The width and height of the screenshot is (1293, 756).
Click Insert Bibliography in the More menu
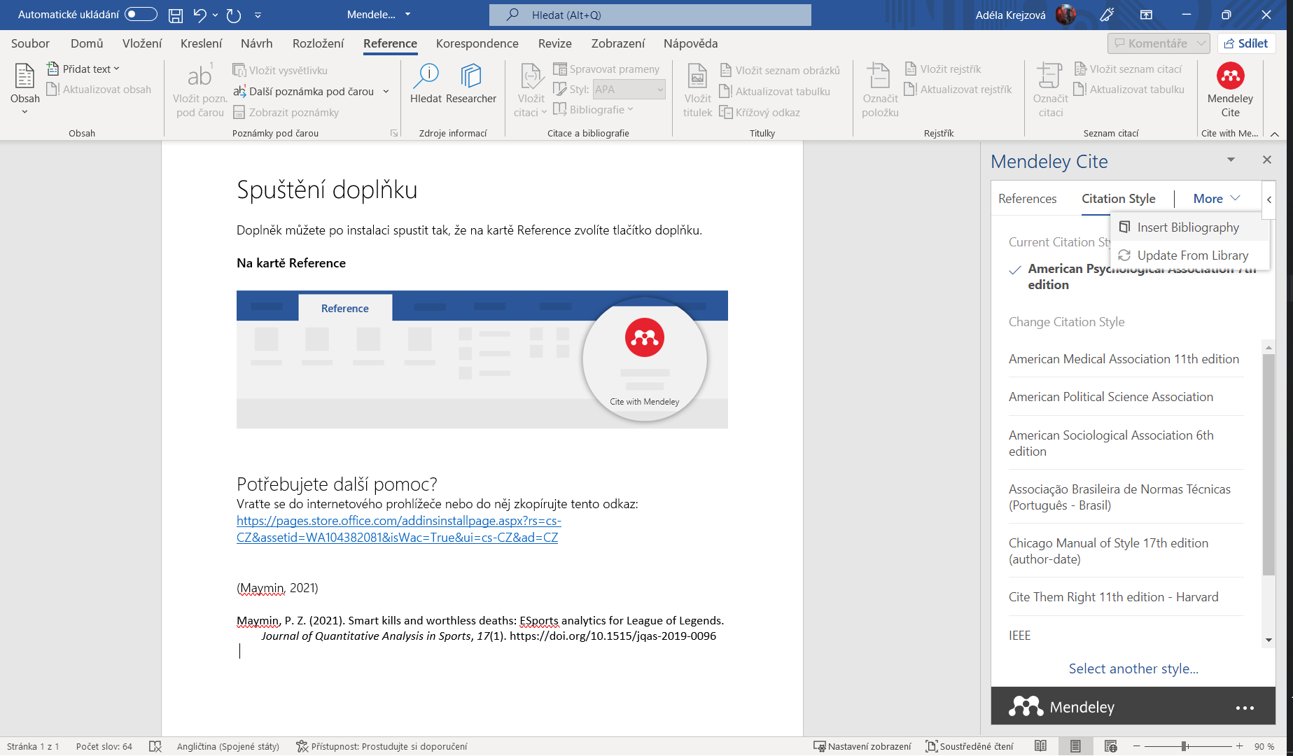(1189, 227)
